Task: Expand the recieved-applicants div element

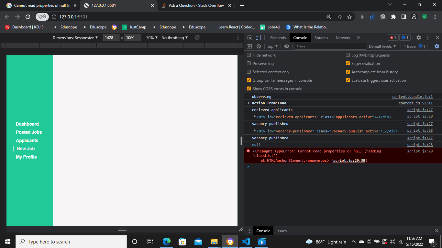Action: (255, 116)
